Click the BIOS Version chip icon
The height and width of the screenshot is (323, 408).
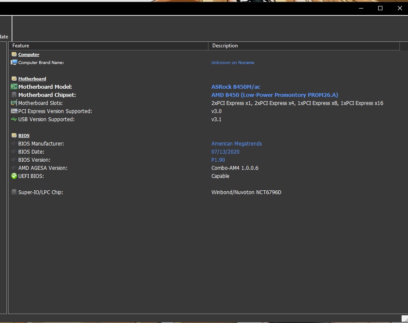coord(14,160)
